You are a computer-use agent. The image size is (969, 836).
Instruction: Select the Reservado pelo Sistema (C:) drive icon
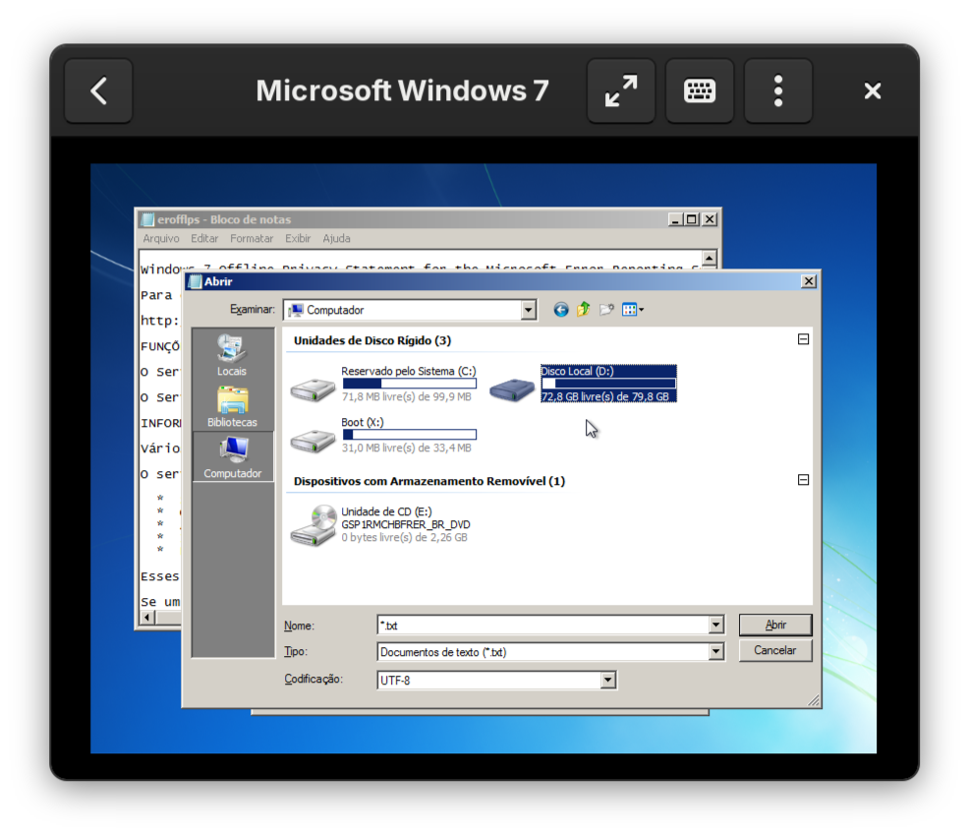click(313, 388)
